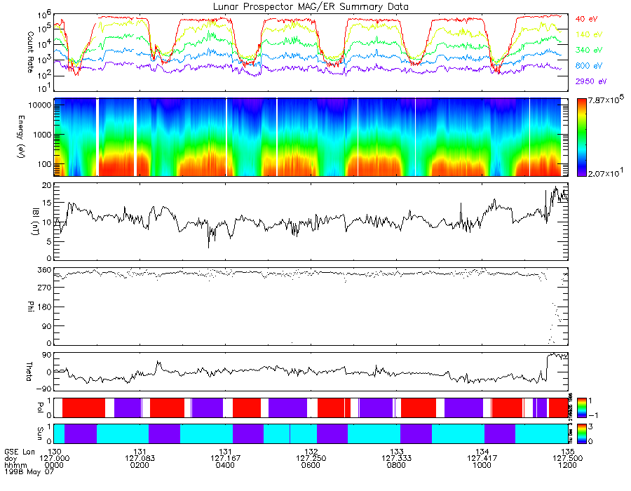Click the '127.417' day-of-year tick label
The image size is (631, 491).
(x=482, y=459)
